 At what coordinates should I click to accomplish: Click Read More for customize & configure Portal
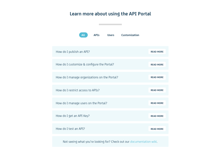pyautogui.click(x=157, y=65)
